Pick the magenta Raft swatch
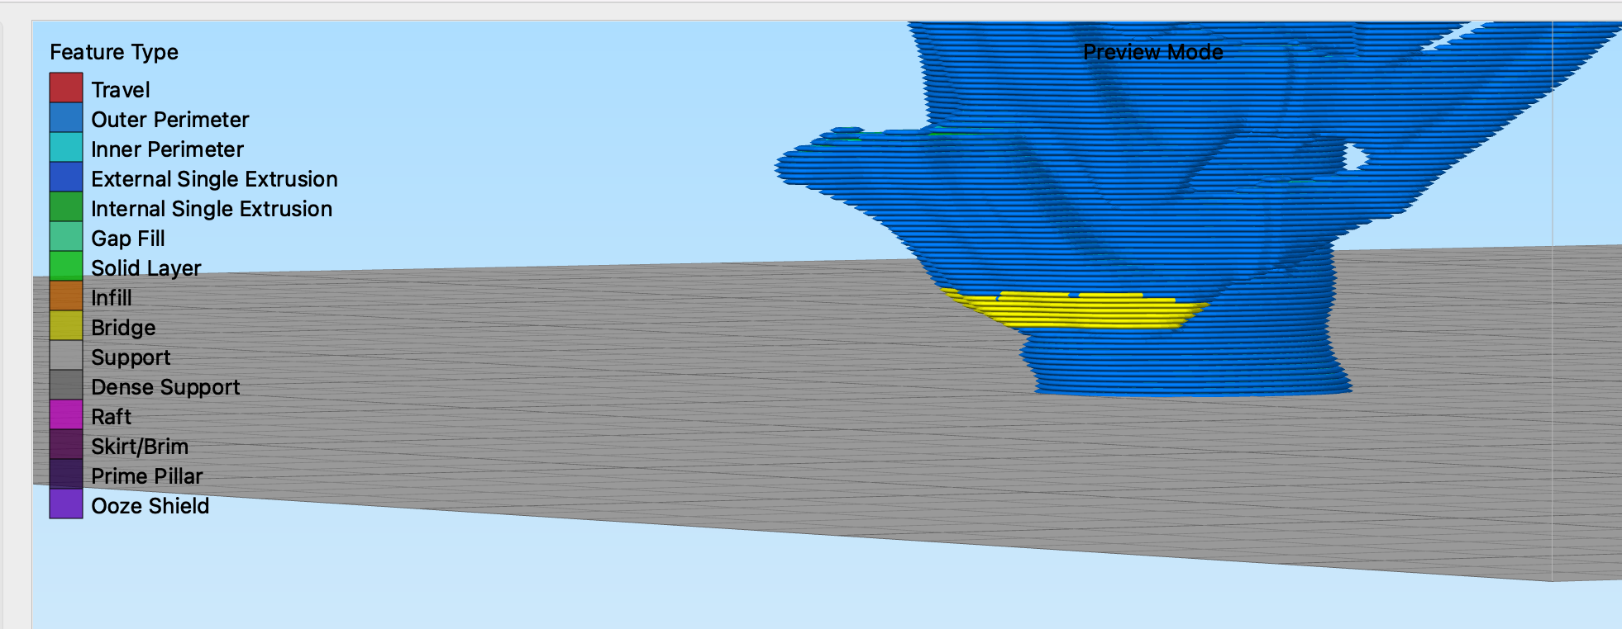Image resolution: width=1622 pixels, height=629 pixels. [66, 414]
